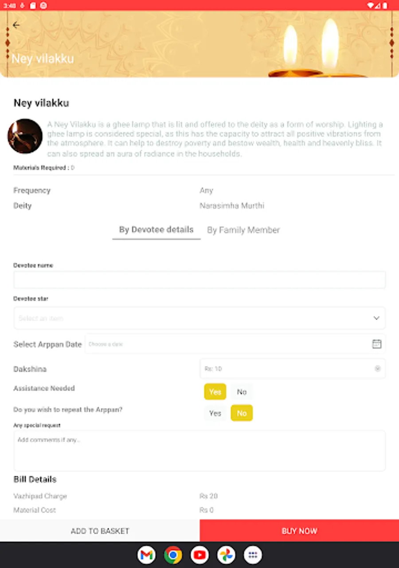Choose Yes to repeat the Arppan
This screenshot has height=568, width=399.
tap(215, 413)
